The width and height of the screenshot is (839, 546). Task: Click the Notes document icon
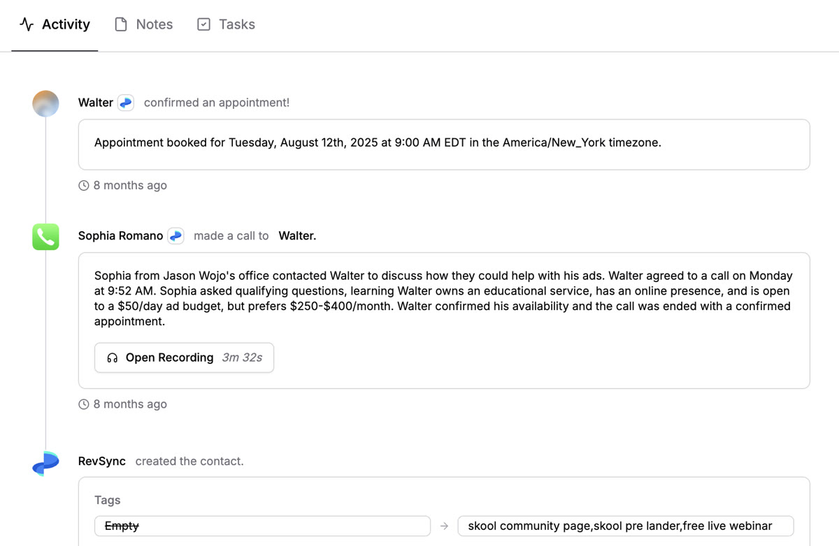(120, 24)
